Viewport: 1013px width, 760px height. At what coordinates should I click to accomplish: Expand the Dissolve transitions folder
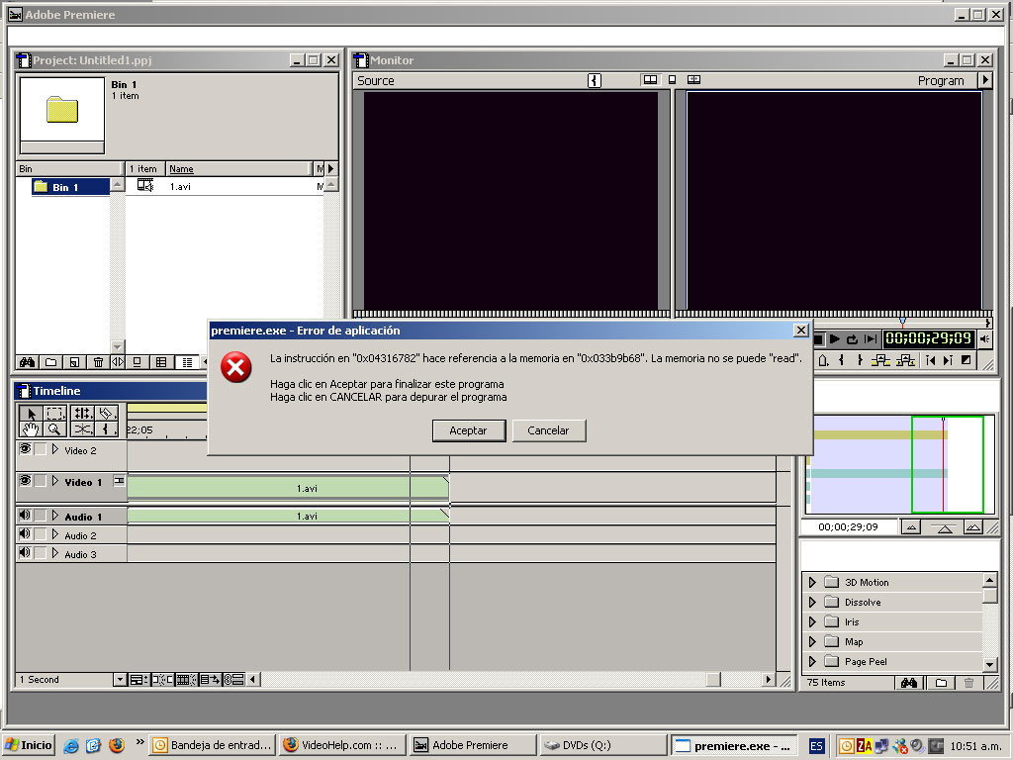[813, 603]
